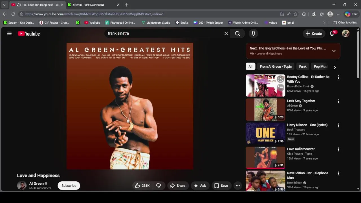Viewport: 361px width, 203px height.
Task: Show more filter chips with right arrow
Action: [x=335, y=67]
